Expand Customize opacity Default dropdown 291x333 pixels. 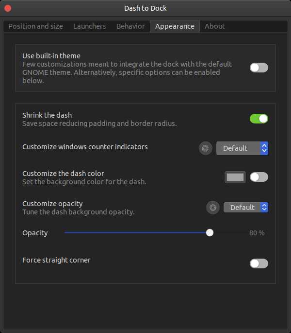pyautogui.click(x=245, y=208)
